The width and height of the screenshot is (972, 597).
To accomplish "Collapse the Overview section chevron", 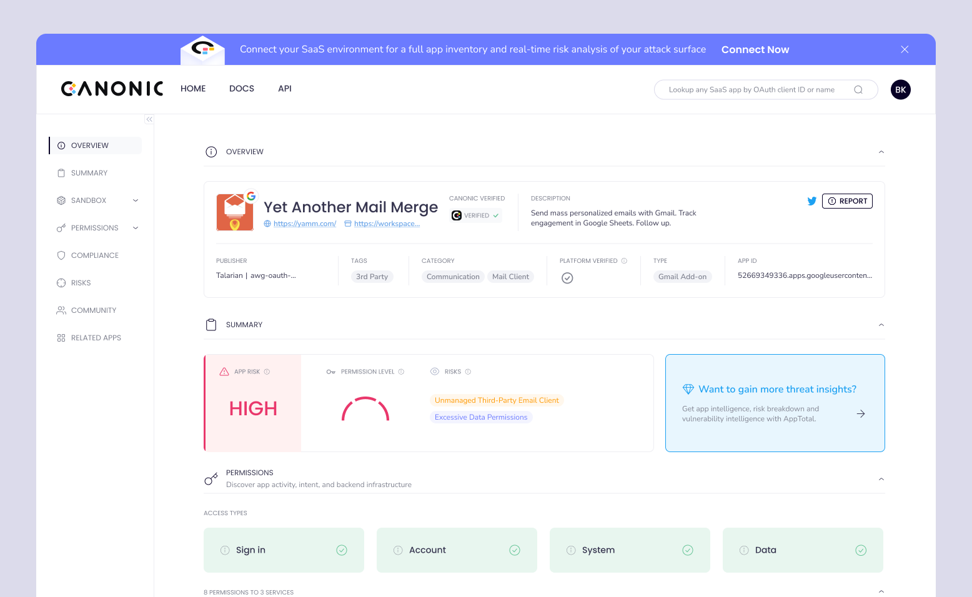I will click(881, 151).
